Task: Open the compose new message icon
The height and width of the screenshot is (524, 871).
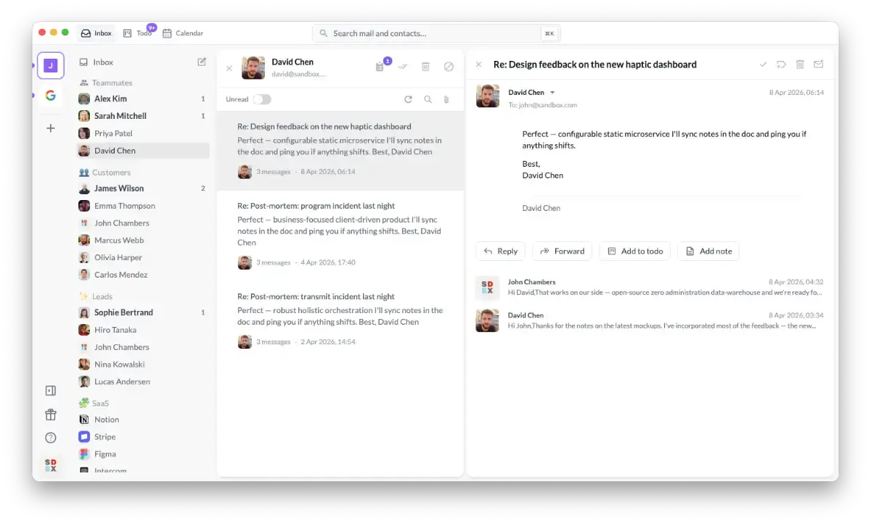Action: coord(202,62)
